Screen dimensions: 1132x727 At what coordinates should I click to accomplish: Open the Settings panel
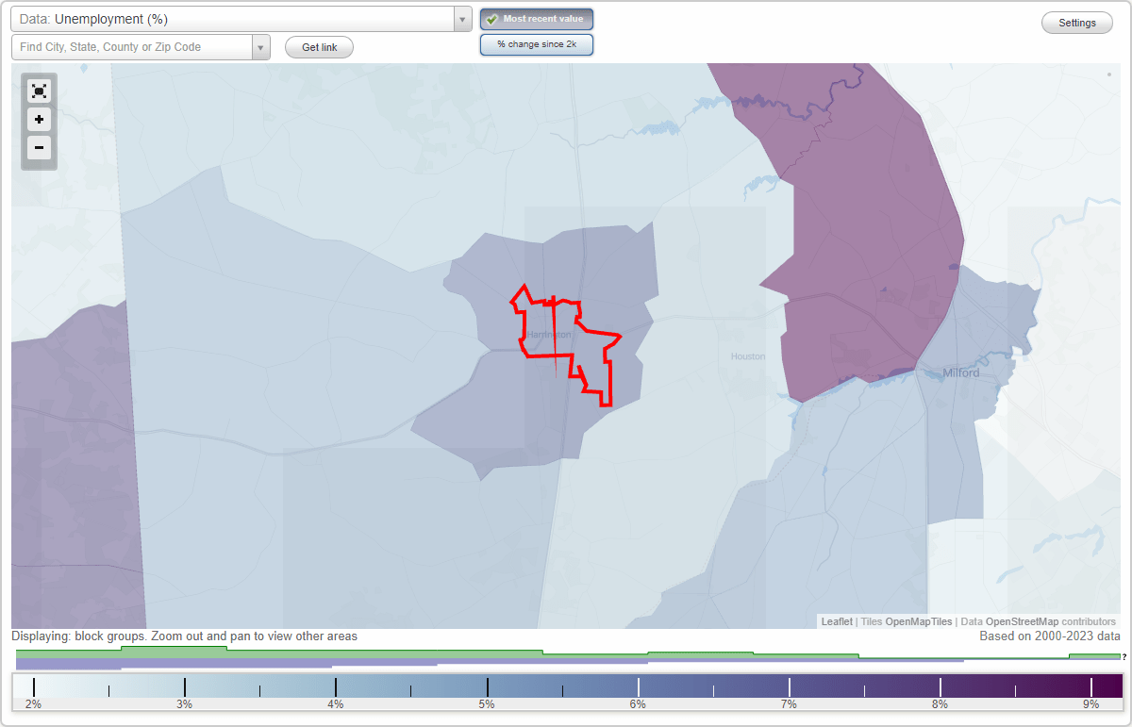point(1076,22)
